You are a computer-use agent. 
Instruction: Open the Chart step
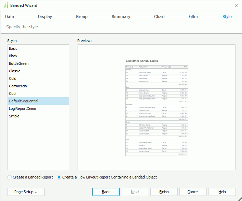159,17
